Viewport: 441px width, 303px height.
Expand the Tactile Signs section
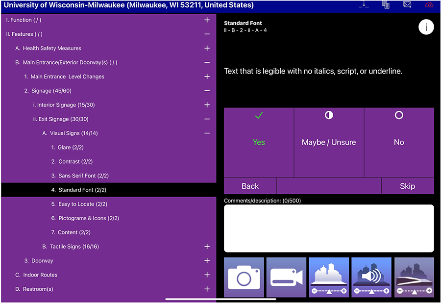coord(207,247)
